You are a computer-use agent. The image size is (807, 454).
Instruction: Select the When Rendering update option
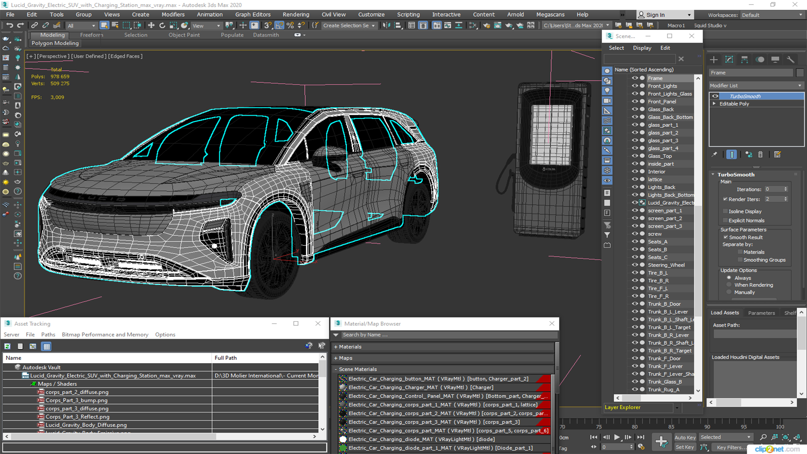729,285
